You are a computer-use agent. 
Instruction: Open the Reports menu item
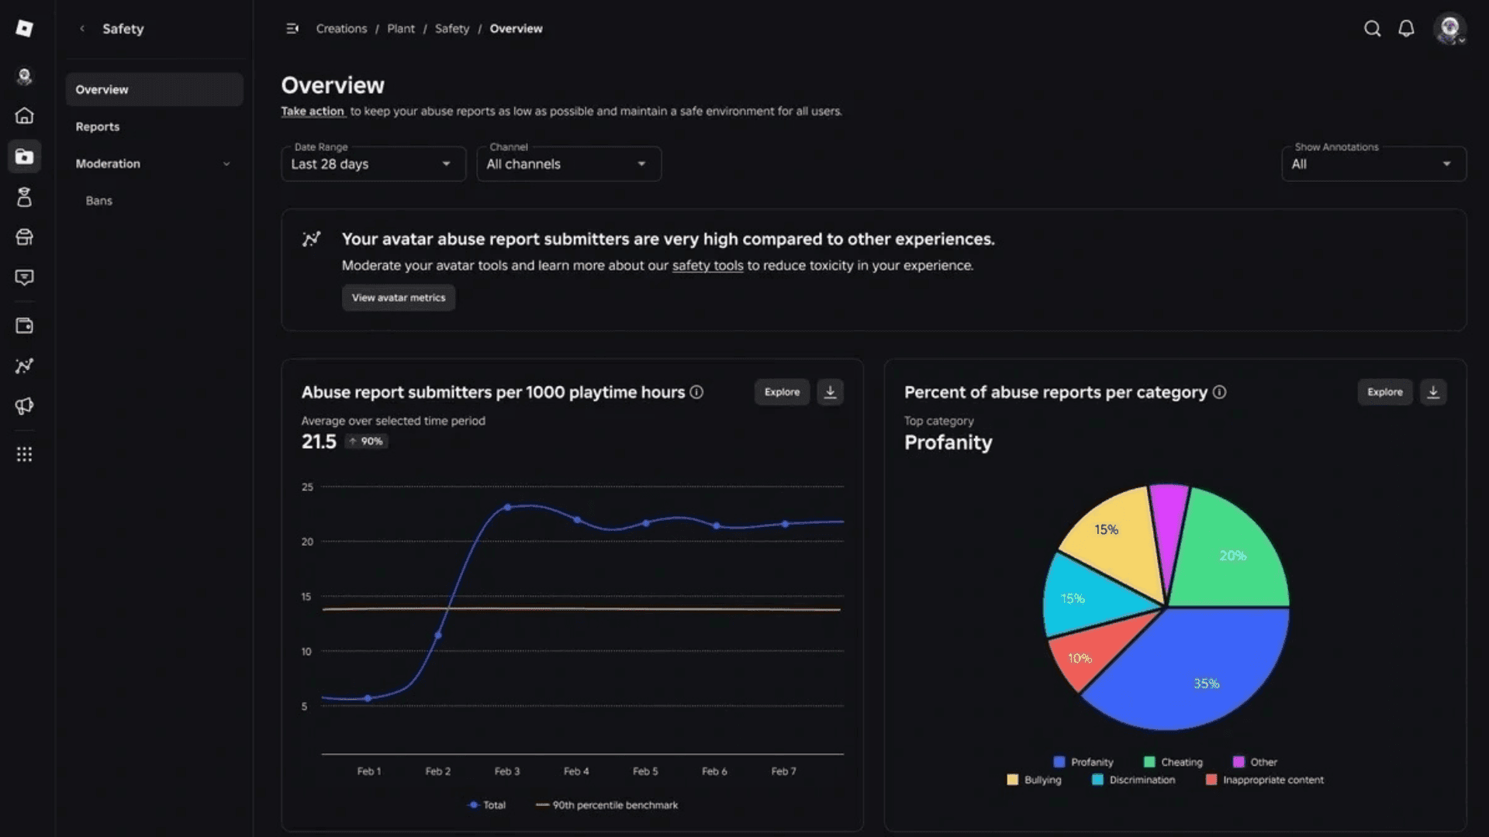pyautogui.click(x=98, y=126)
